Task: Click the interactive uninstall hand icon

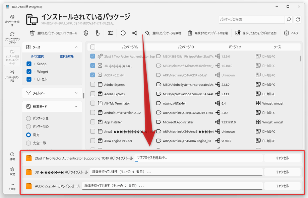Action: tap(98, 33)
